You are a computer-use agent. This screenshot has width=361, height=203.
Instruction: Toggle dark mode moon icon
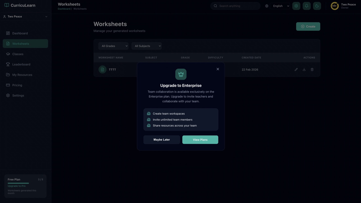pyautogui.click(x=317, y=6)
